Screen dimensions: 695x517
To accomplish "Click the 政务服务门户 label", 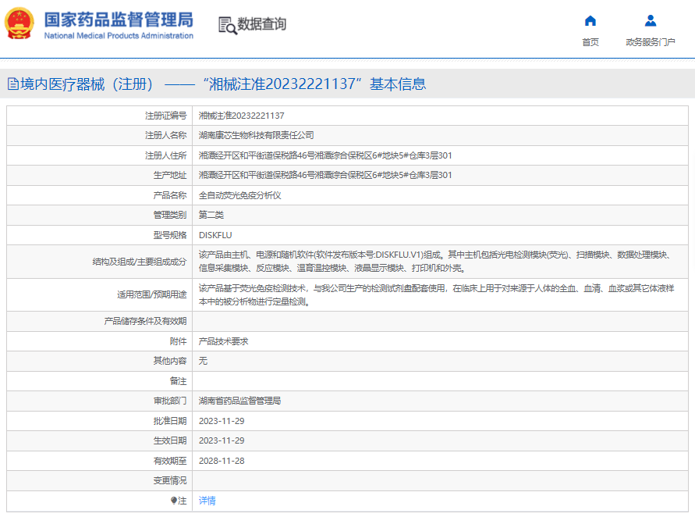I will point(651,42).
